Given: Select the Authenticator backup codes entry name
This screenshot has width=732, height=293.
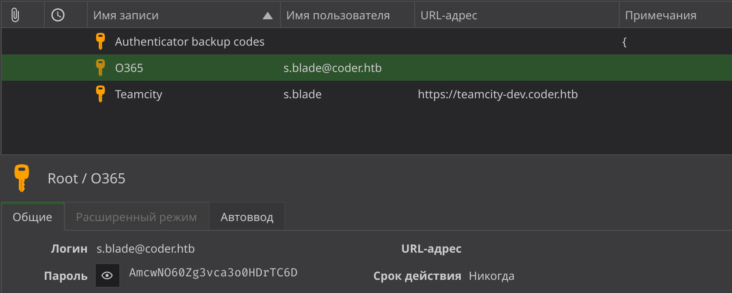Looking at the screenshot, I should click(x=190, y=42).
